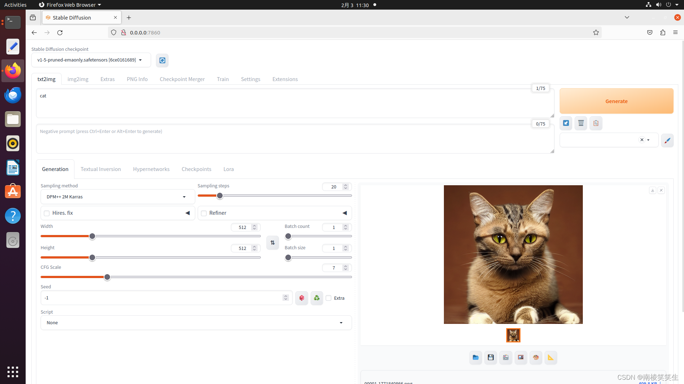The width and height of the screenshot is (684, 384).
Task: Expand the Refiner section triangle
Action: [344, 213]
